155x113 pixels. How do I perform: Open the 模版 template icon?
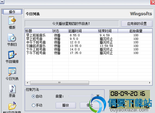(12, 21)
